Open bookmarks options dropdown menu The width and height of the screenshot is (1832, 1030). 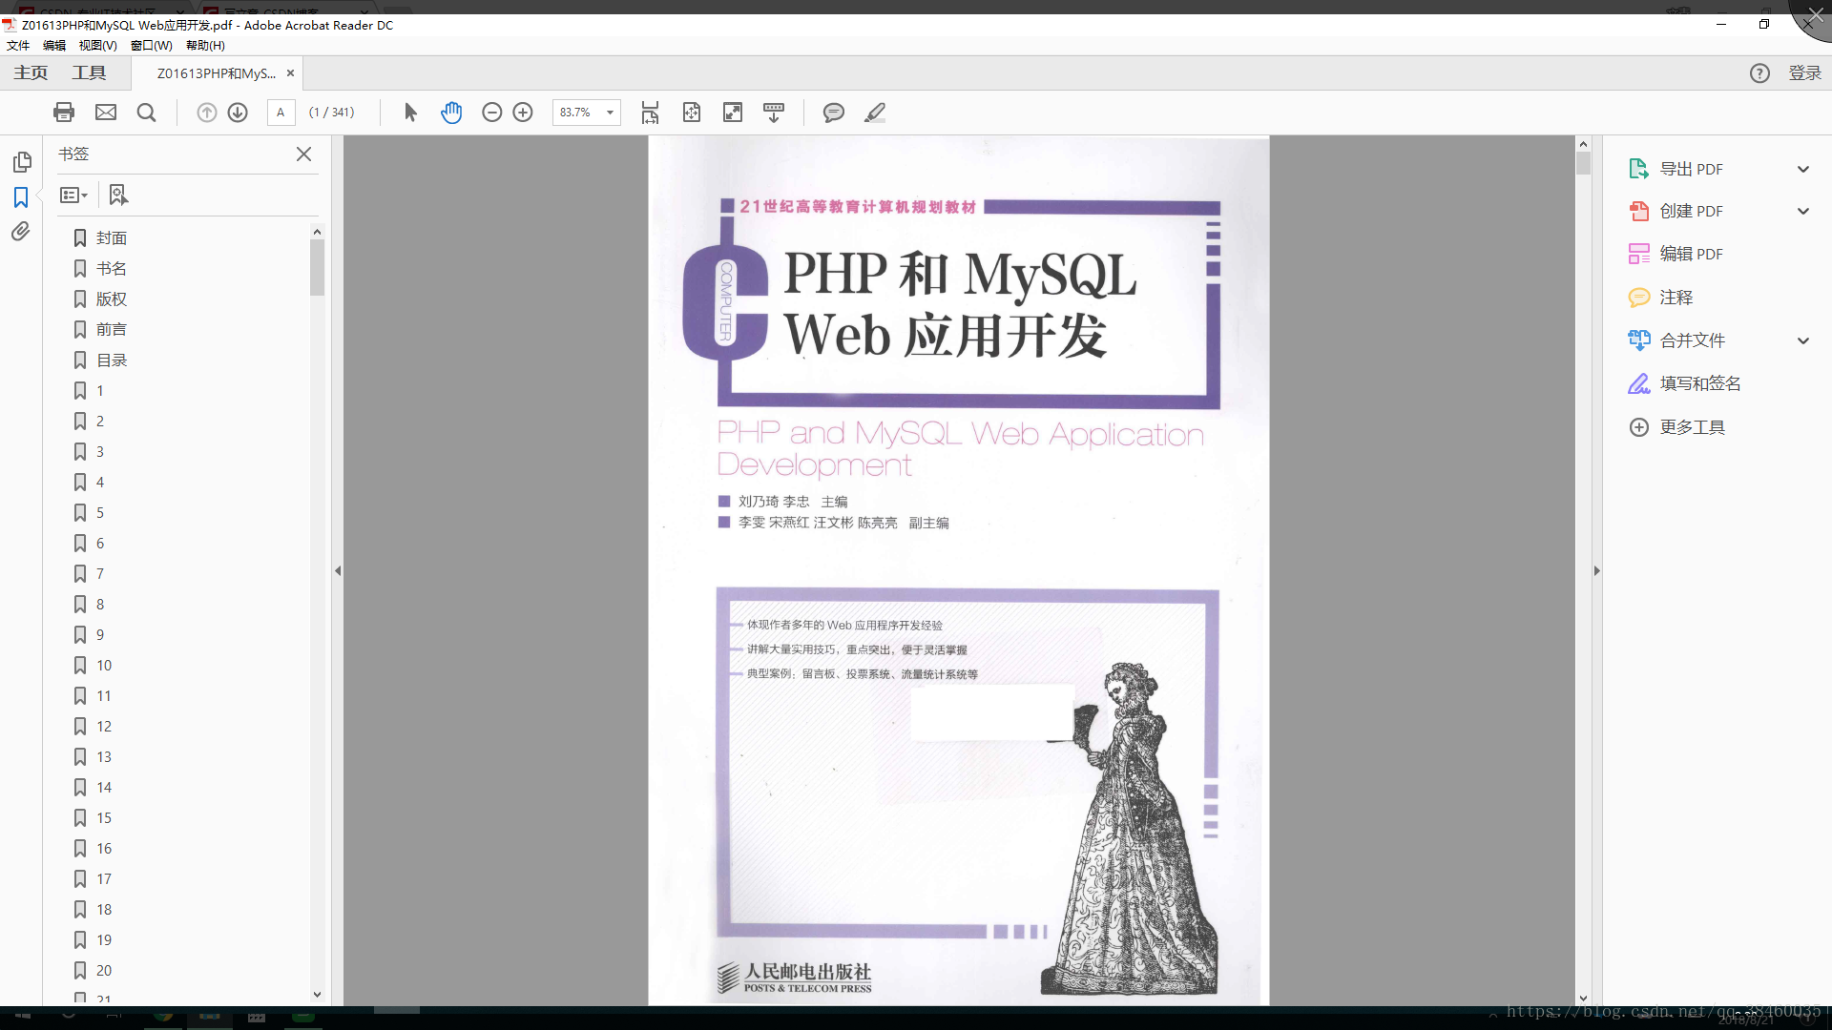(x=73, y=195)
